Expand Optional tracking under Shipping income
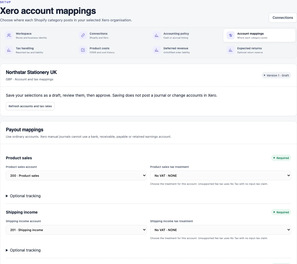The height and width of the screenshot is (264, 297). point(23,250)
